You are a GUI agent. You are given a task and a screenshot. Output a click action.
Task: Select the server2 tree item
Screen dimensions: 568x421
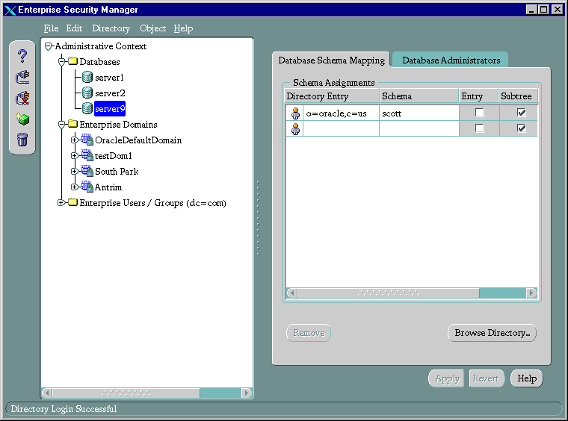(x=109, y=93)
